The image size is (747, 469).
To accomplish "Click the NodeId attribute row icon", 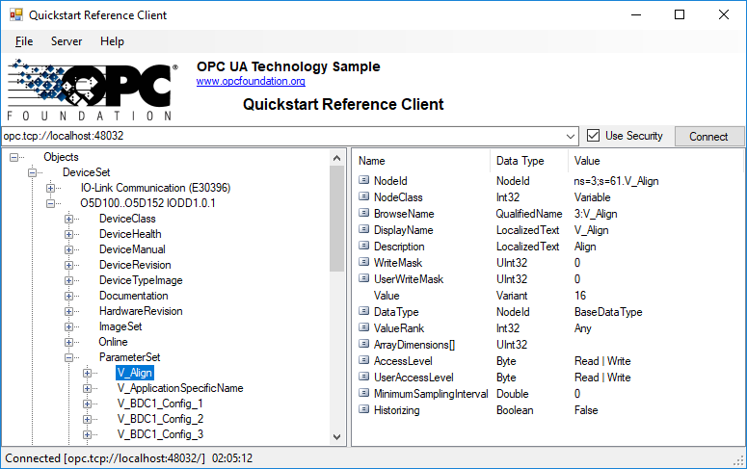I will (364, 180).
